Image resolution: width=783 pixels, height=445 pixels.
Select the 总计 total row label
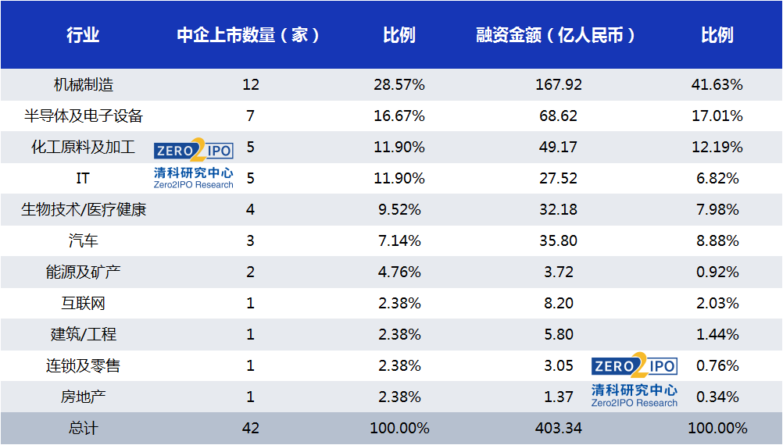[84, 428]
